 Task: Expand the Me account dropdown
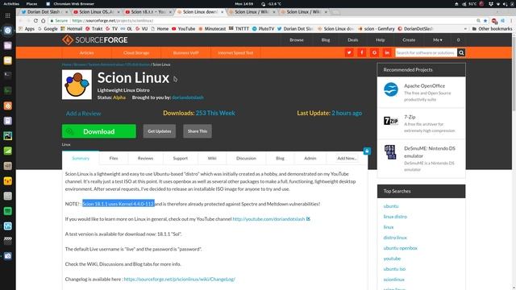click(x=437, y=39)
